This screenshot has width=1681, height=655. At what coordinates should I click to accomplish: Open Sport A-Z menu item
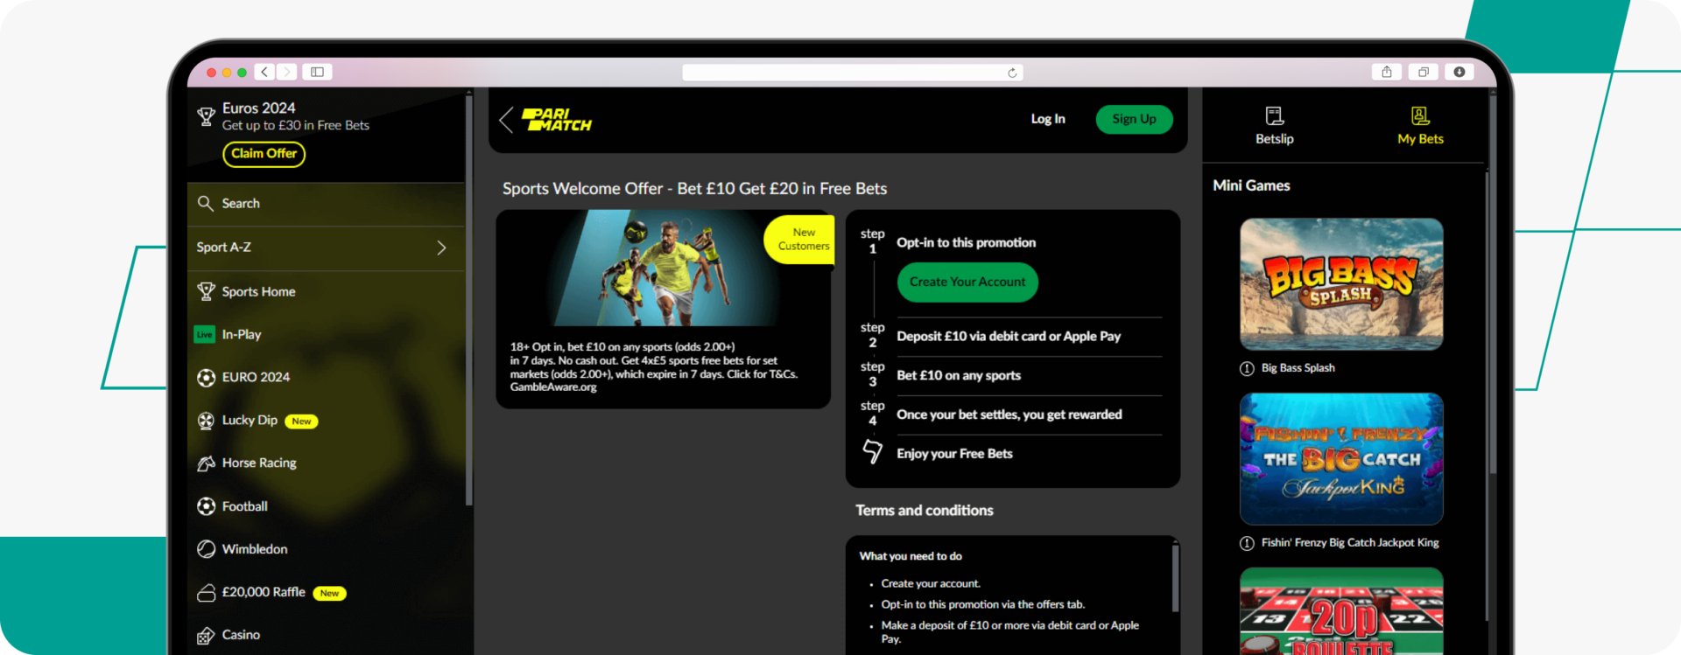(326, 247)
